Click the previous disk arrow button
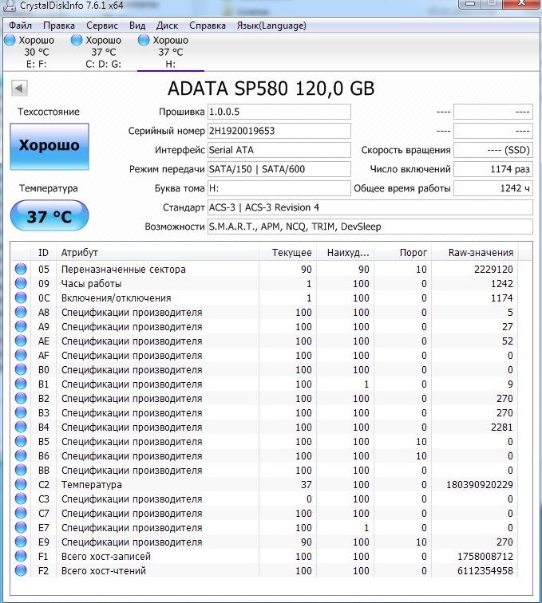This screenshot has width=542, height=603. [19, 88]
